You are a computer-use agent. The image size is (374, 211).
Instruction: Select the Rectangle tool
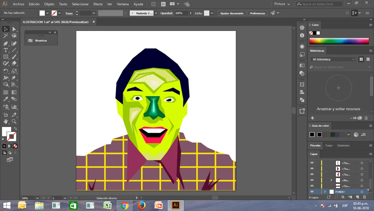[x=6, y=57]
